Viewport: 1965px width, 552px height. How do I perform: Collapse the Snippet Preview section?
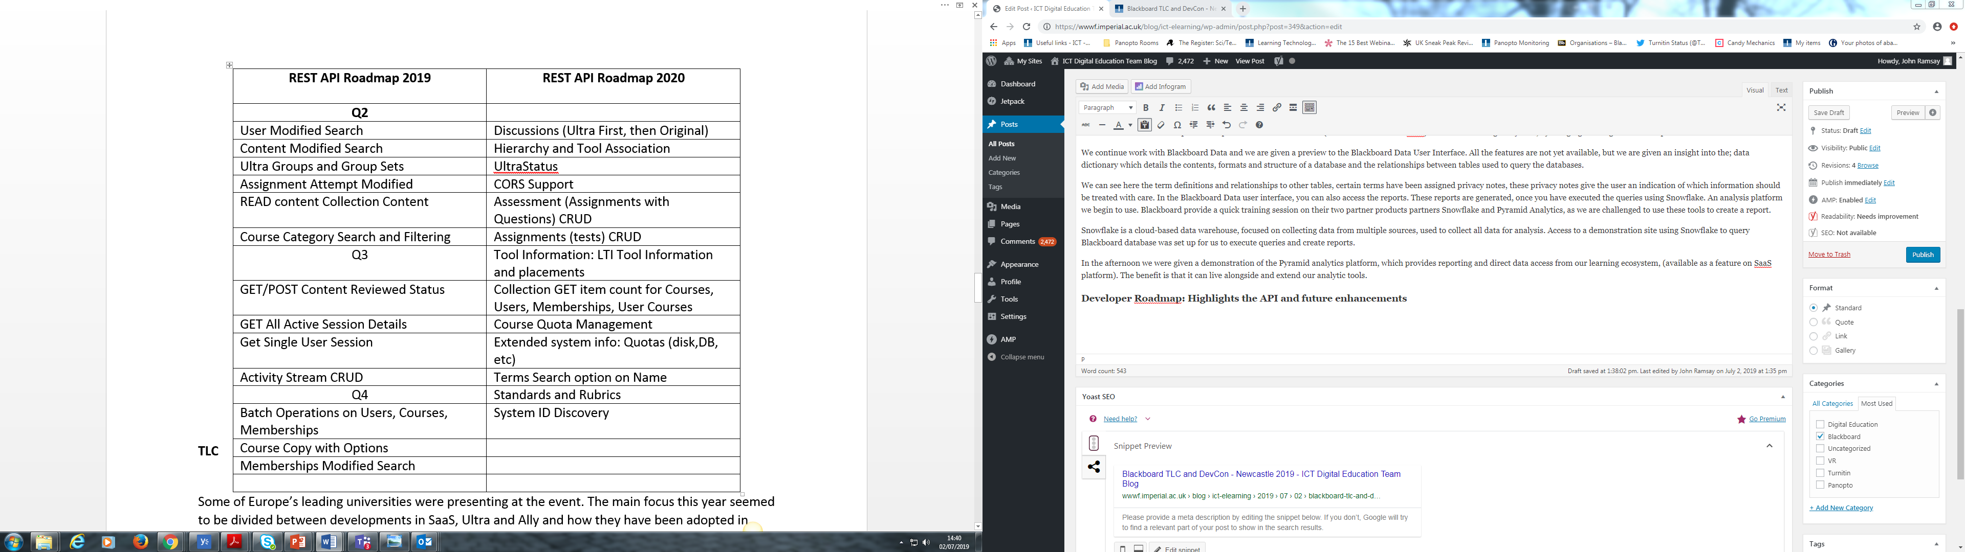(1770, 446)
